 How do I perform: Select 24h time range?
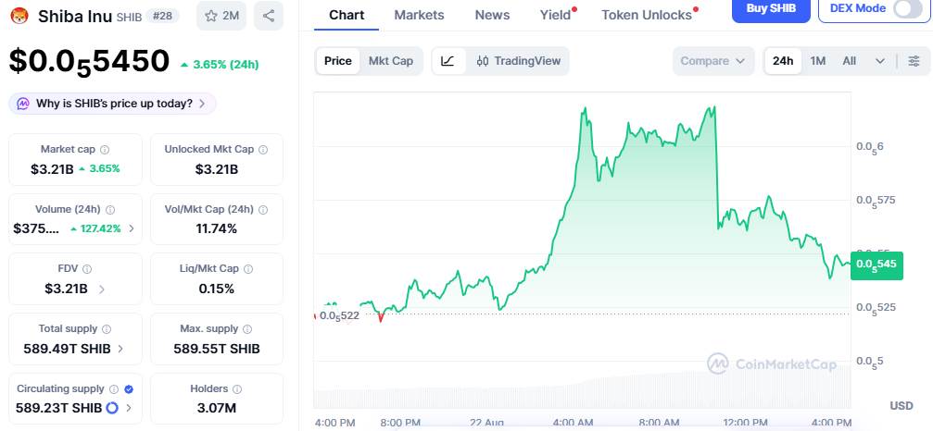click(x=783, y=60)
